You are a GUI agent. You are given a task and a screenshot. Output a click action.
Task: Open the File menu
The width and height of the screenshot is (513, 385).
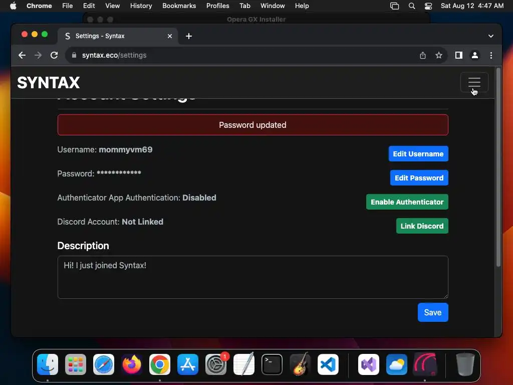[68, 6]
